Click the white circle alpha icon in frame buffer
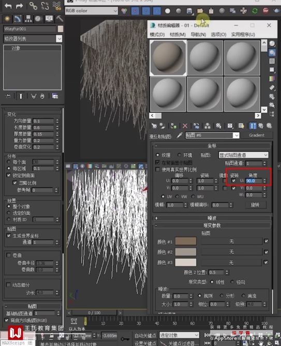The image size is (281, 346). (168, 11)
